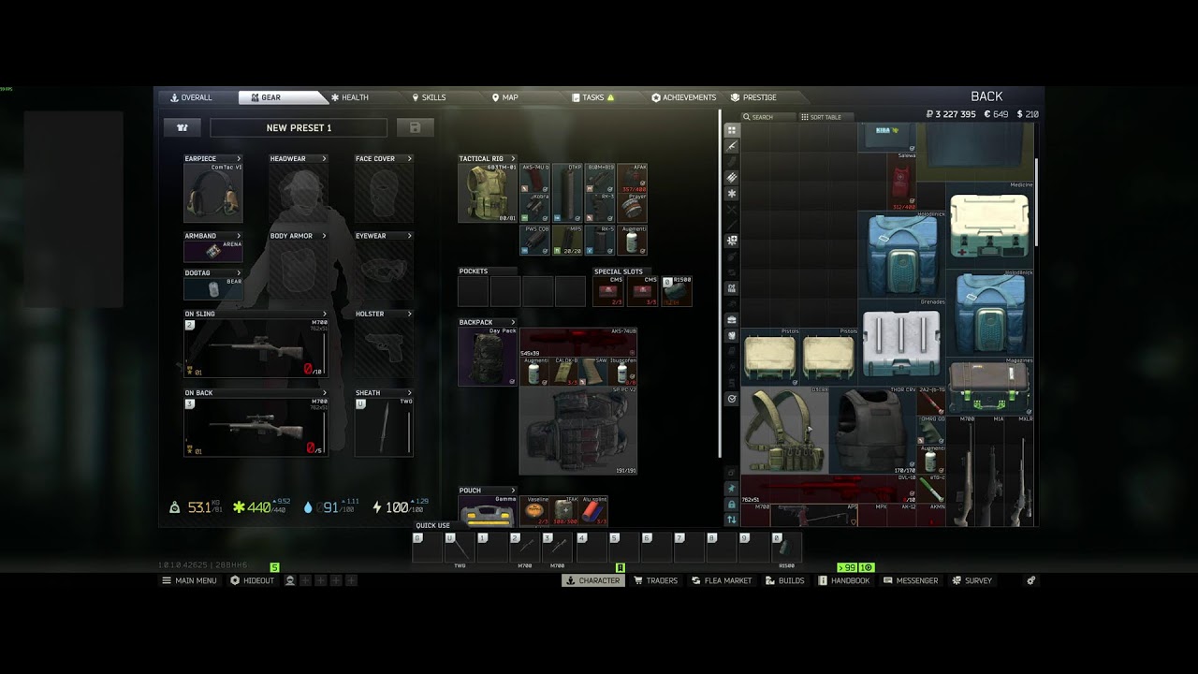This screenshot has width=1198, height=674.
Task: Open the Tasks tab
Action: 593,97
